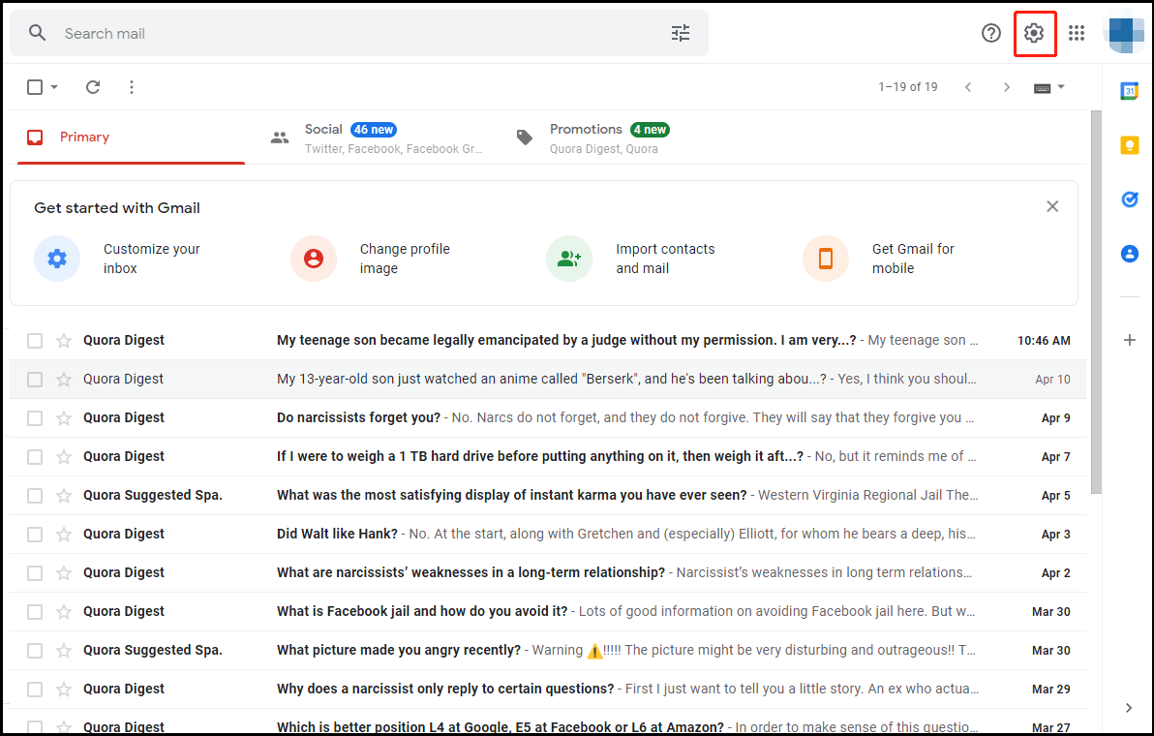Click the 4 new Promotions badge
1154x736 pixels.
650,130
